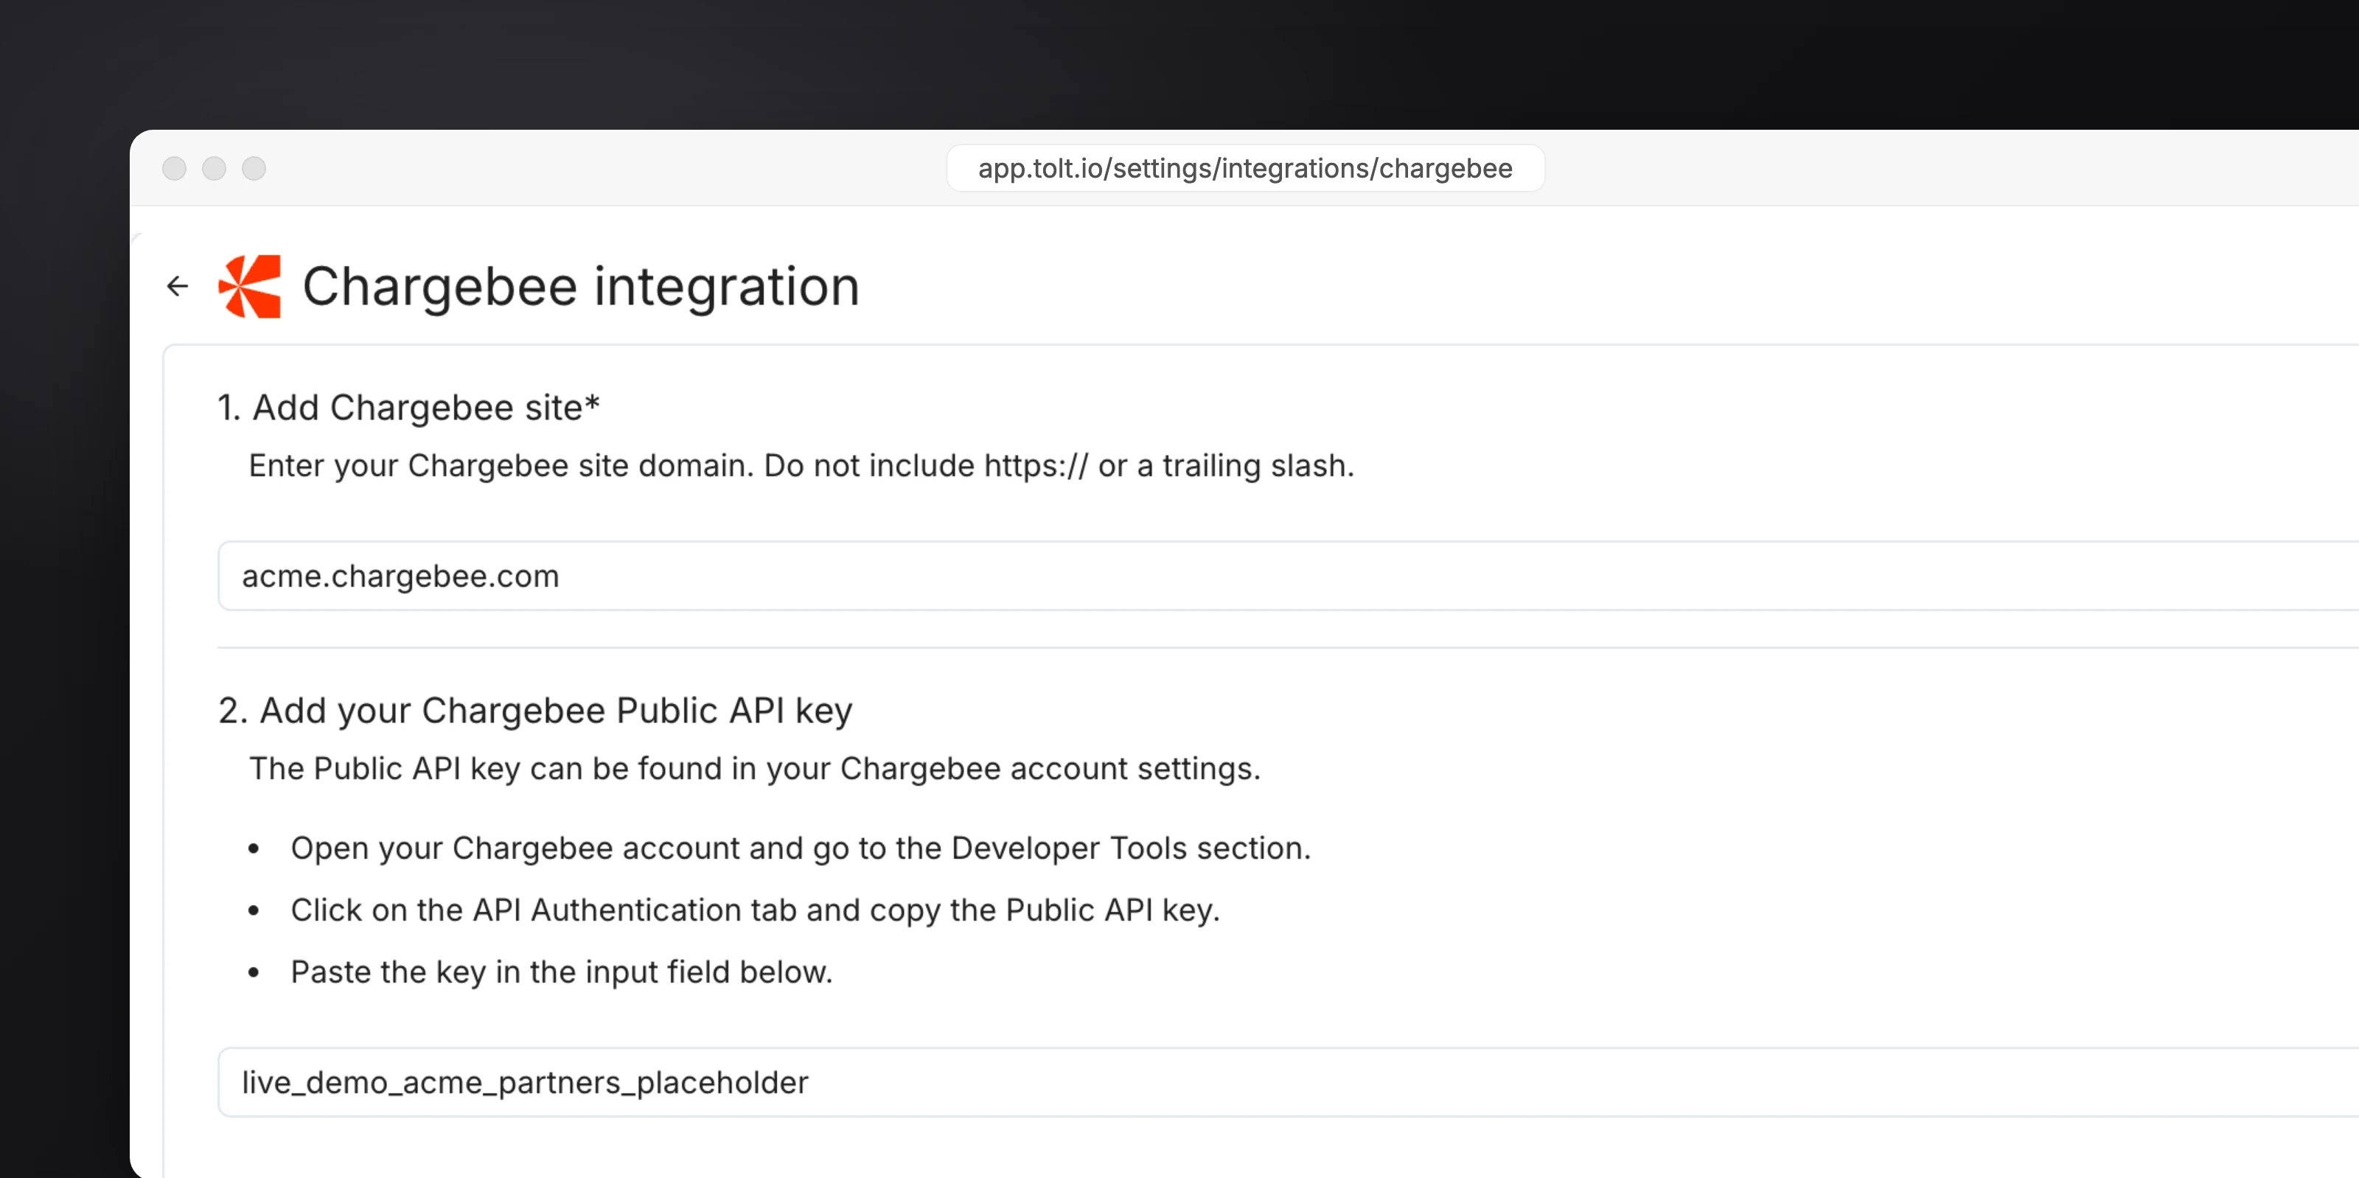Click the 'Enter your Chargebee site domain' instruction text
The width and height of the screenshot is (2359, 1178).
(801, 466)
